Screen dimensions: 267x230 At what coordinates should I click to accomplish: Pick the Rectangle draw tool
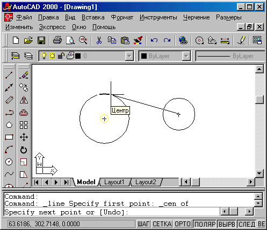pyautogui.click(x=9, y=137)
